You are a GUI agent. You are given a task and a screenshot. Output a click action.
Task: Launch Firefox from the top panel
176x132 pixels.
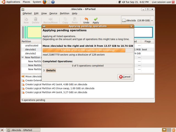45,2
